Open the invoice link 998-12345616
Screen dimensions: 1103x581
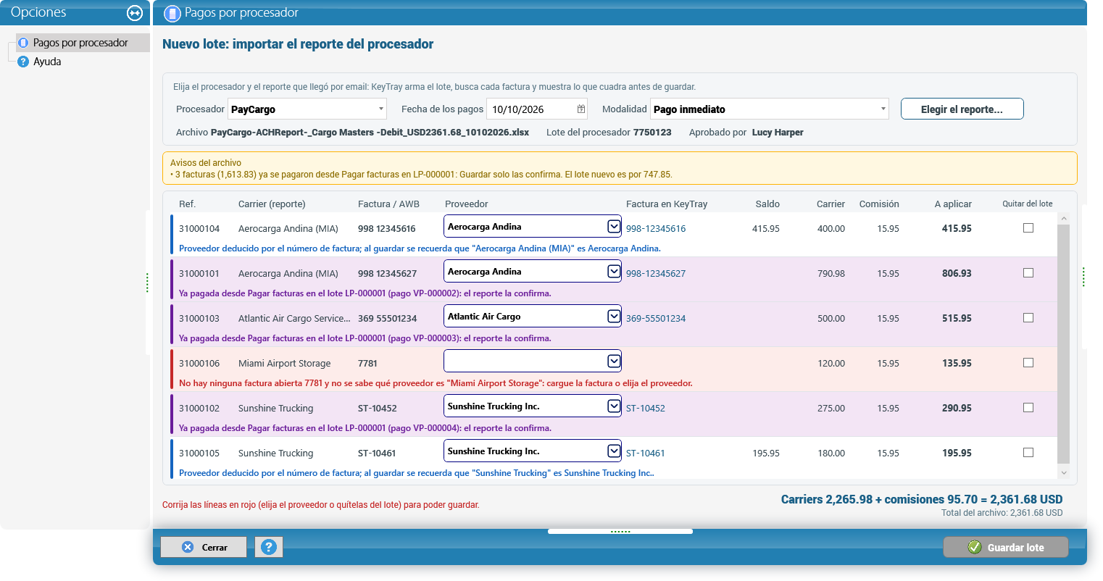(x=656, y=228)
